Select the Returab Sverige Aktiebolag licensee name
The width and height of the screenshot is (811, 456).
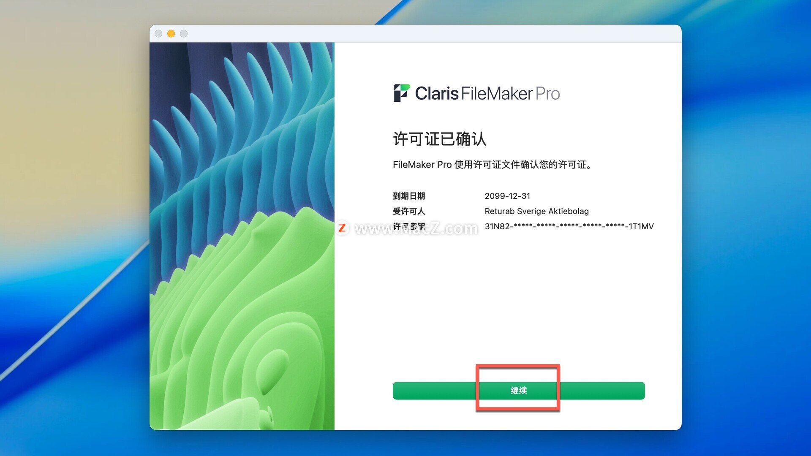[536, 211]
